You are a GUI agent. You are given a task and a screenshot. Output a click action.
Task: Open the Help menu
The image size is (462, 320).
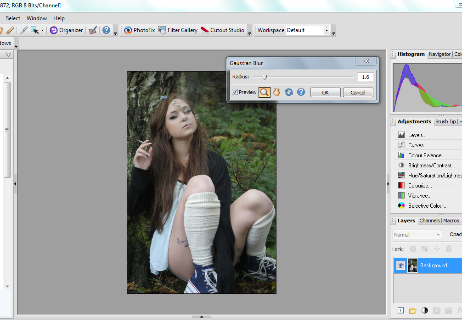[x=59, y=18]
